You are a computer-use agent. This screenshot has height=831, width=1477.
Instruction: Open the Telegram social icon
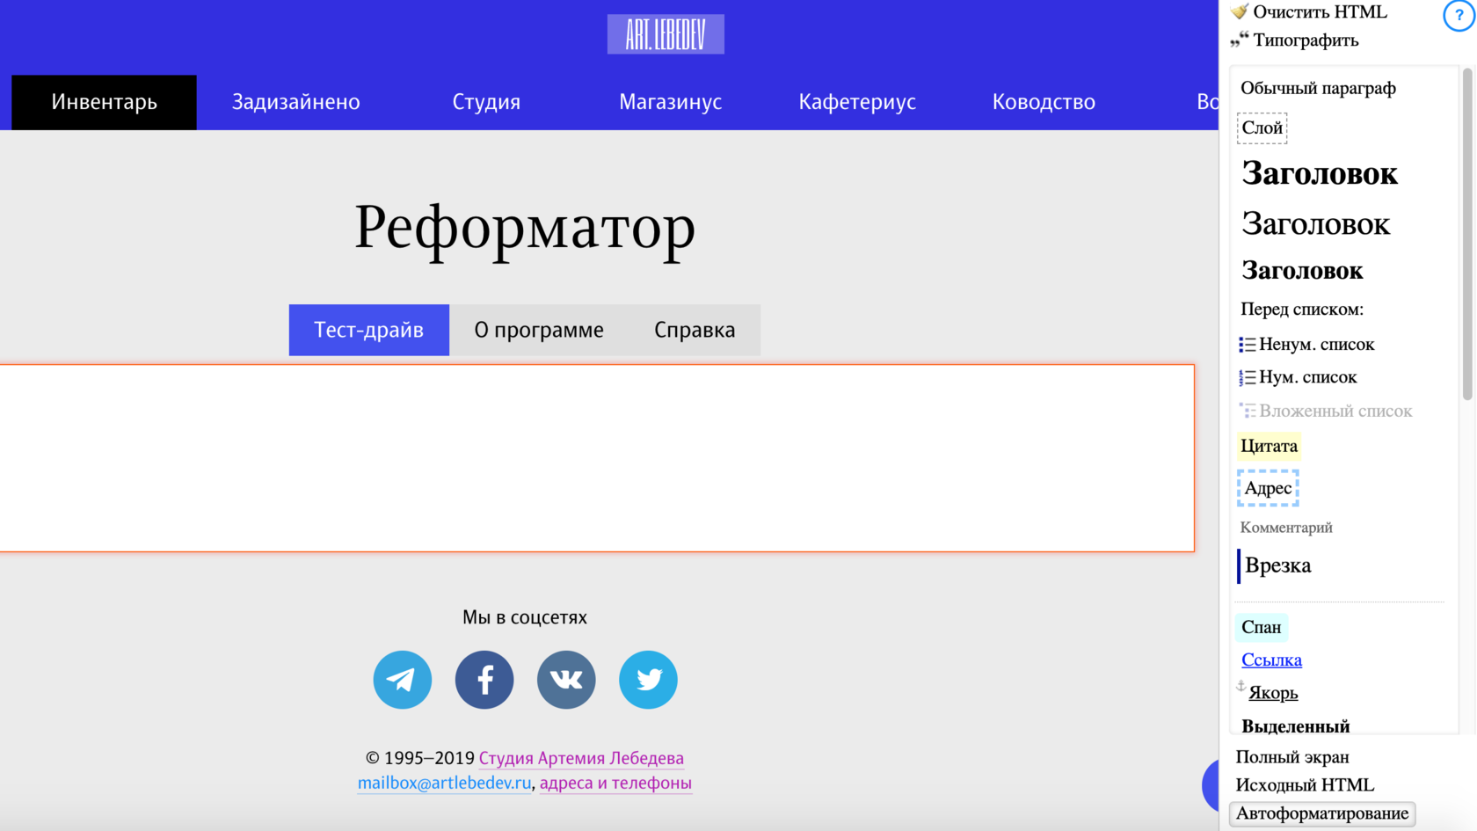[402, 680]
